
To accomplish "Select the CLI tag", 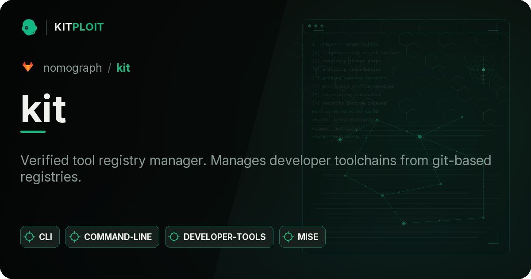I will [x=40, y=237].
